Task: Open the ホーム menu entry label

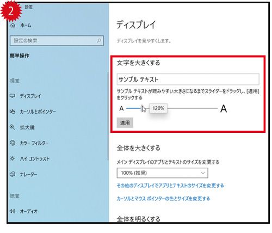Action: (26, 25)
